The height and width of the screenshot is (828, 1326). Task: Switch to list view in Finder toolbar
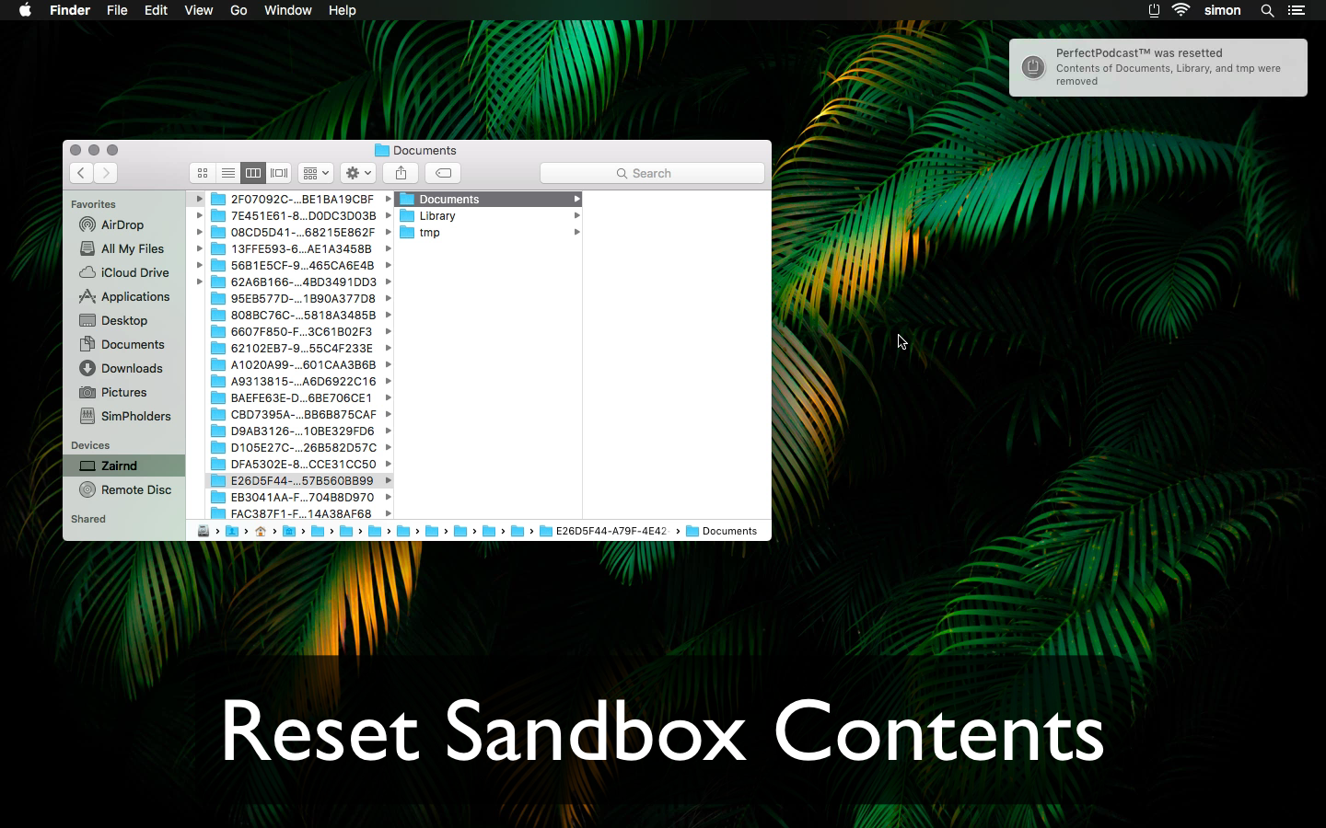pos(227,173)
